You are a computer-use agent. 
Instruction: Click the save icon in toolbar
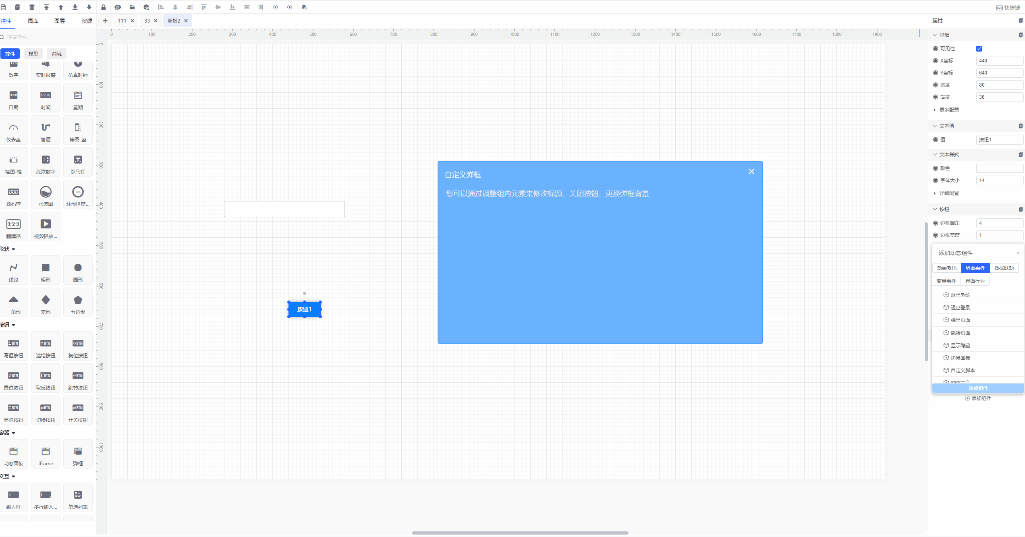[4, 7]
